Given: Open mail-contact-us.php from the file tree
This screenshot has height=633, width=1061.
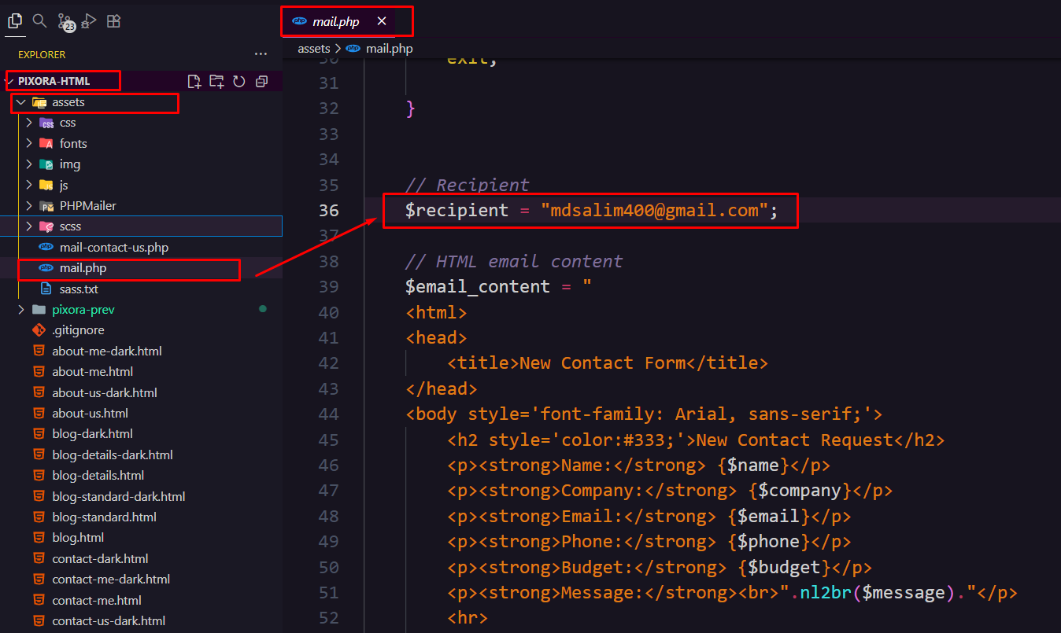Looking at the screenshot, I should [113, 248].
